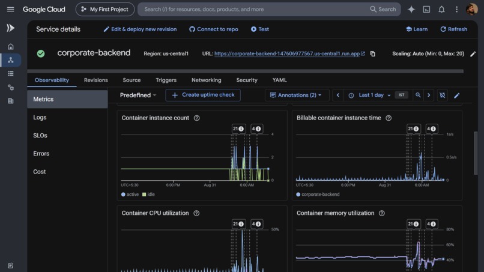Image resolution: width=484 pixels, height=272 pixels.
Task: Click the zoom magnifier icon in the metrics toolbar
Action: [418, 95]
